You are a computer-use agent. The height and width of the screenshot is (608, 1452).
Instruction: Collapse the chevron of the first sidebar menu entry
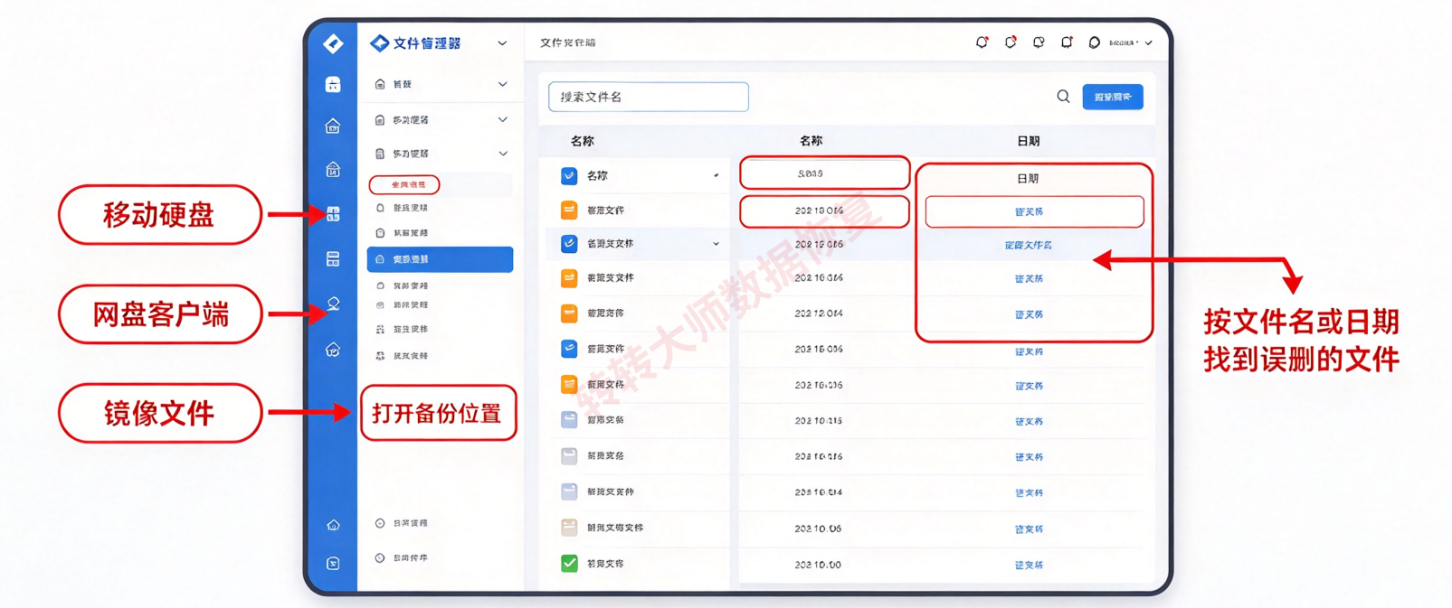coord(502,84)
